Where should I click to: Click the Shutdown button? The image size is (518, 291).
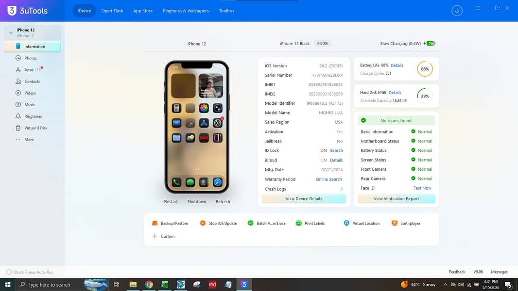click(x=197, y=201)
